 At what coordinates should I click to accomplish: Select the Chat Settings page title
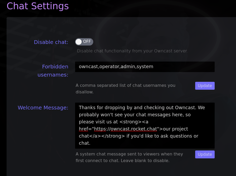pyautogui.click(x=38, y=6)
